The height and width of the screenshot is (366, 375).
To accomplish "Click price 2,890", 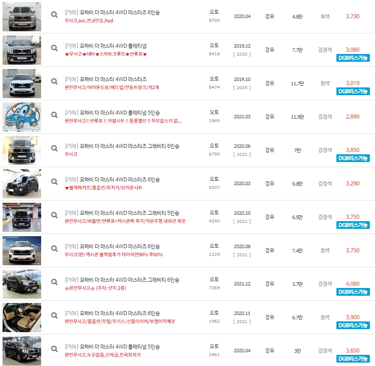I will pos(353,117).
